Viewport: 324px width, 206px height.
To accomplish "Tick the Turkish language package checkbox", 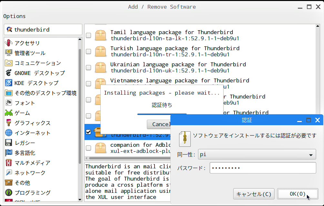I will tap(88, 51).
